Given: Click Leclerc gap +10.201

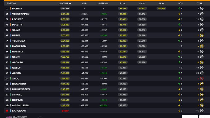Looking at the screenshot, I should [x=84, y=19].
